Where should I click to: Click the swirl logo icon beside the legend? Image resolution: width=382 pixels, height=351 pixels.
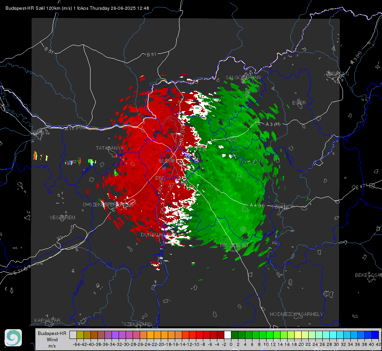13,338
